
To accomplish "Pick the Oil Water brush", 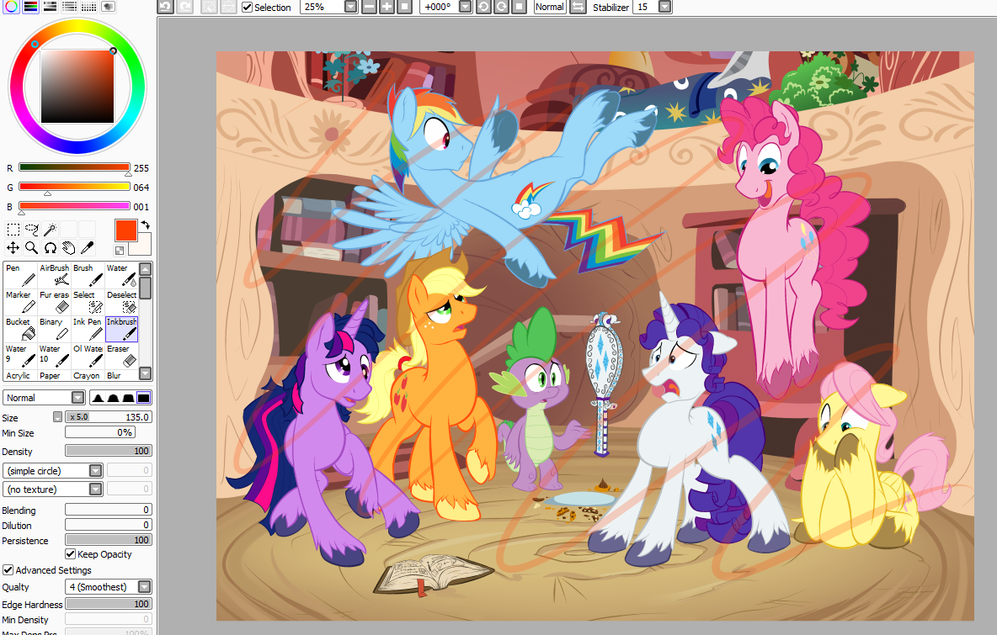I will [88, 357].
